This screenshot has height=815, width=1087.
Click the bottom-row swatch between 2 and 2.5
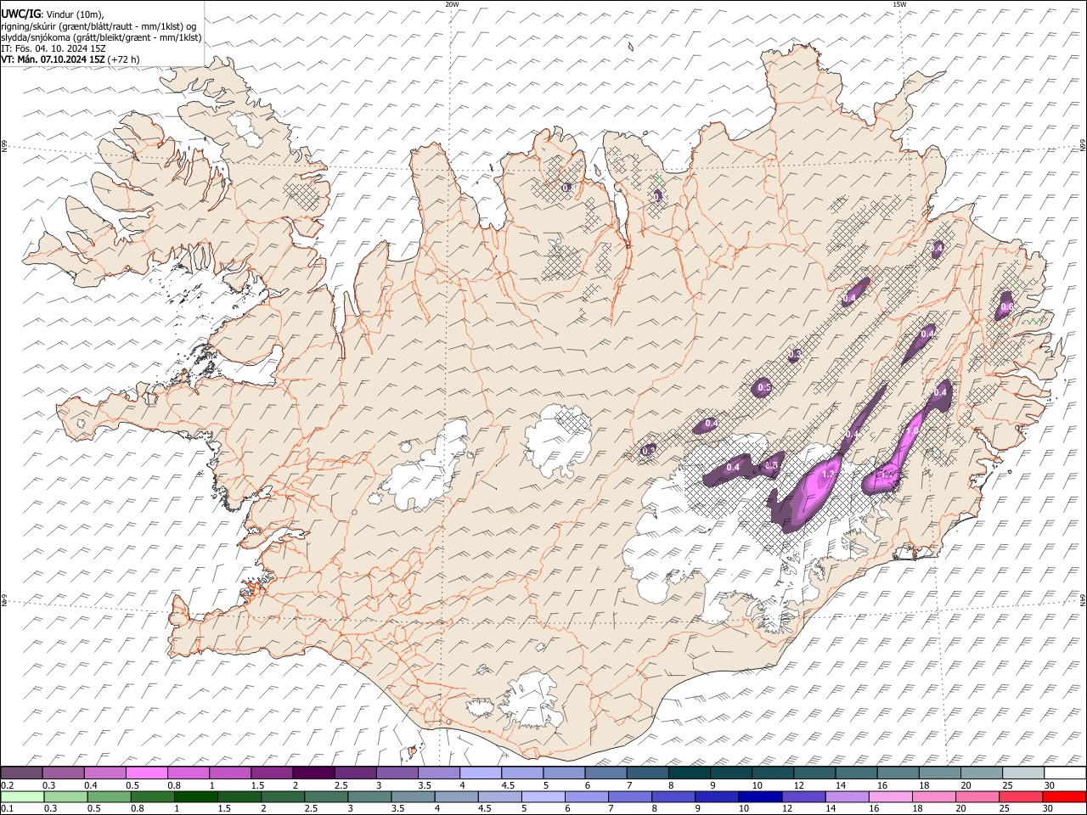pos(282,796)
